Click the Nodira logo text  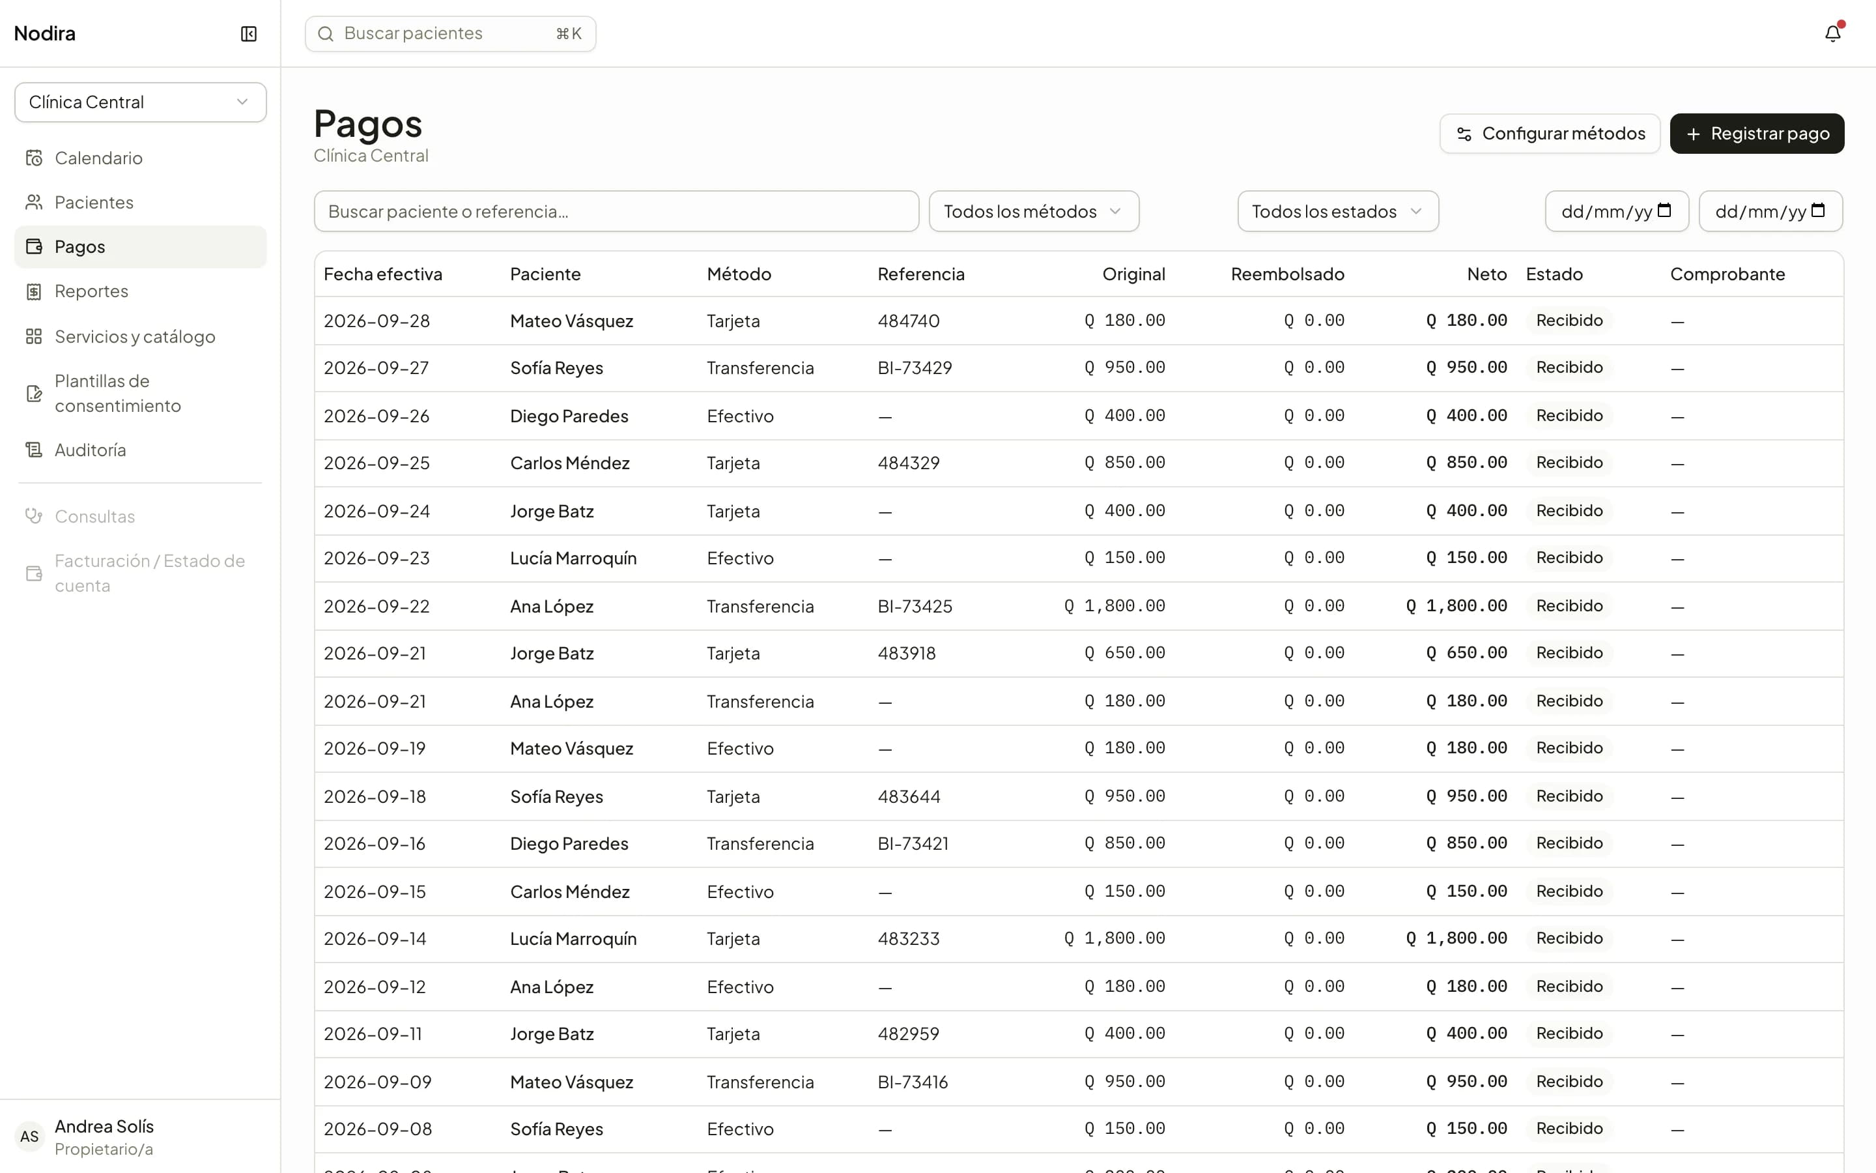[x=45, y=33]
